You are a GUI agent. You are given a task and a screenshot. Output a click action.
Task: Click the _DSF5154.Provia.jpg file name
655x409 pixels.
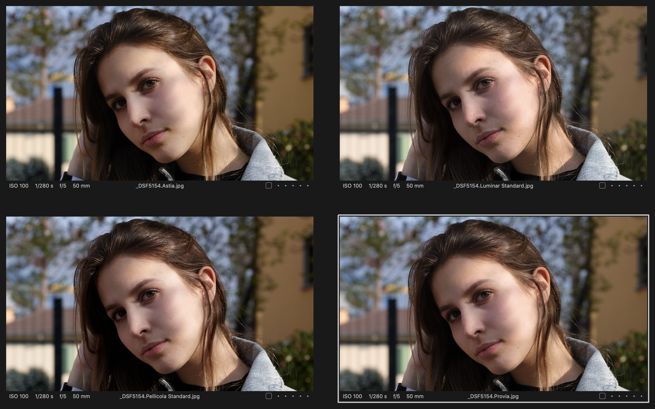click(x=493, y=396)
